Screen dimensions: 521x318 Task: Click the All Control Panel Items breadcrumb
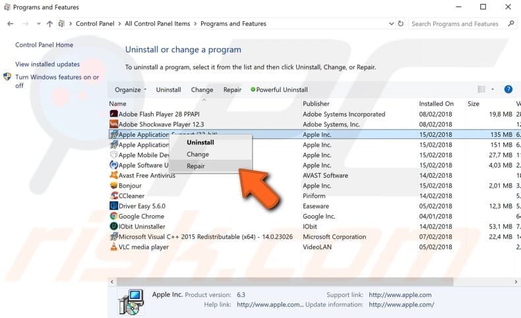158,24
